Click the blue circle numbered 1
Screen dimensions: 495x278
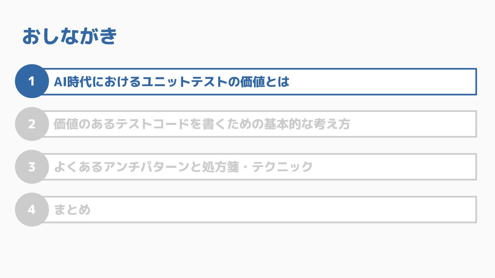coord(32,81)
